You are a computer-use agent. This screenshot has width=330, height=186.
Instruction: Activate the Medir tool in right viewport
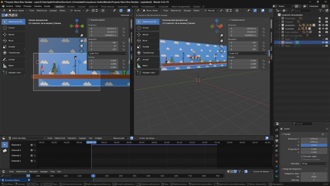[x=146, y=66]
